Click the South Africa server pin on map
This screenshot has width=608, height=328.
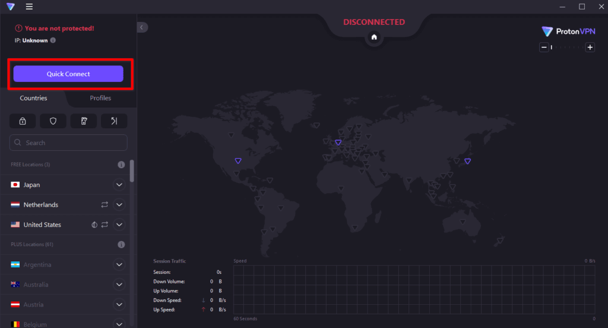click(354, 228)
